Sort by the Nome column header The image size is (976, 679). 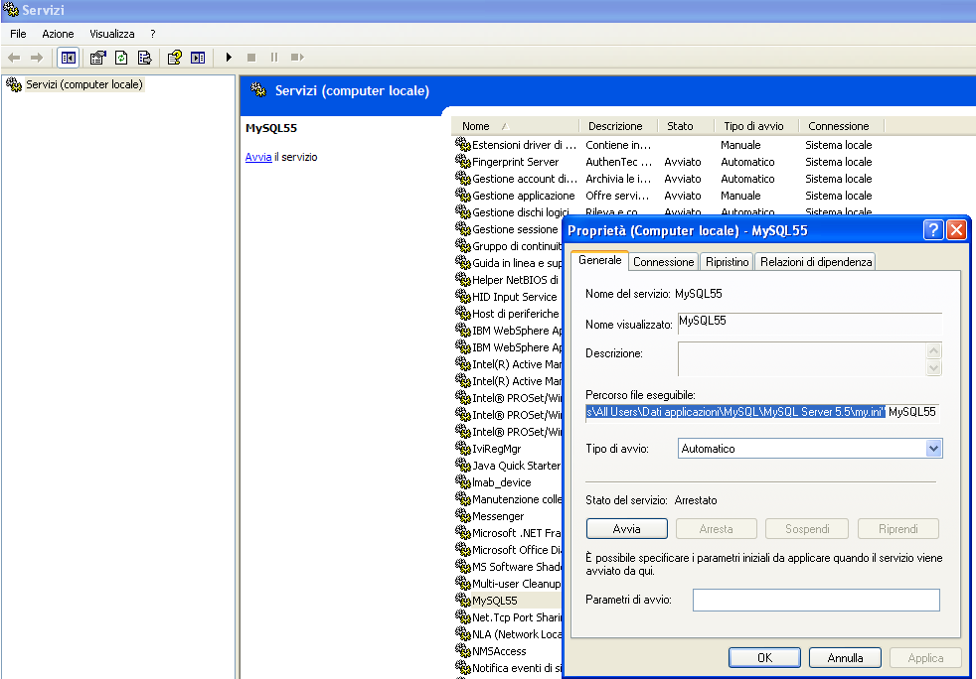514,126
